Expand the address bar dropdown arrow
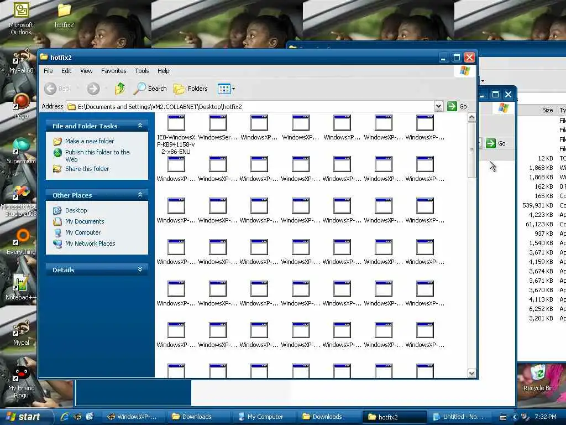The width and height of the screenshot is (566, 425). (438, 107)
